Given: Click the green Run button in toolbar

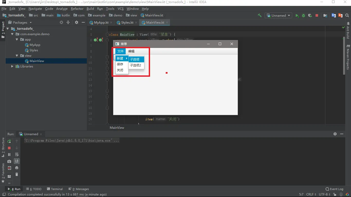Looking at the screenshot, I should tap(297, 16).
